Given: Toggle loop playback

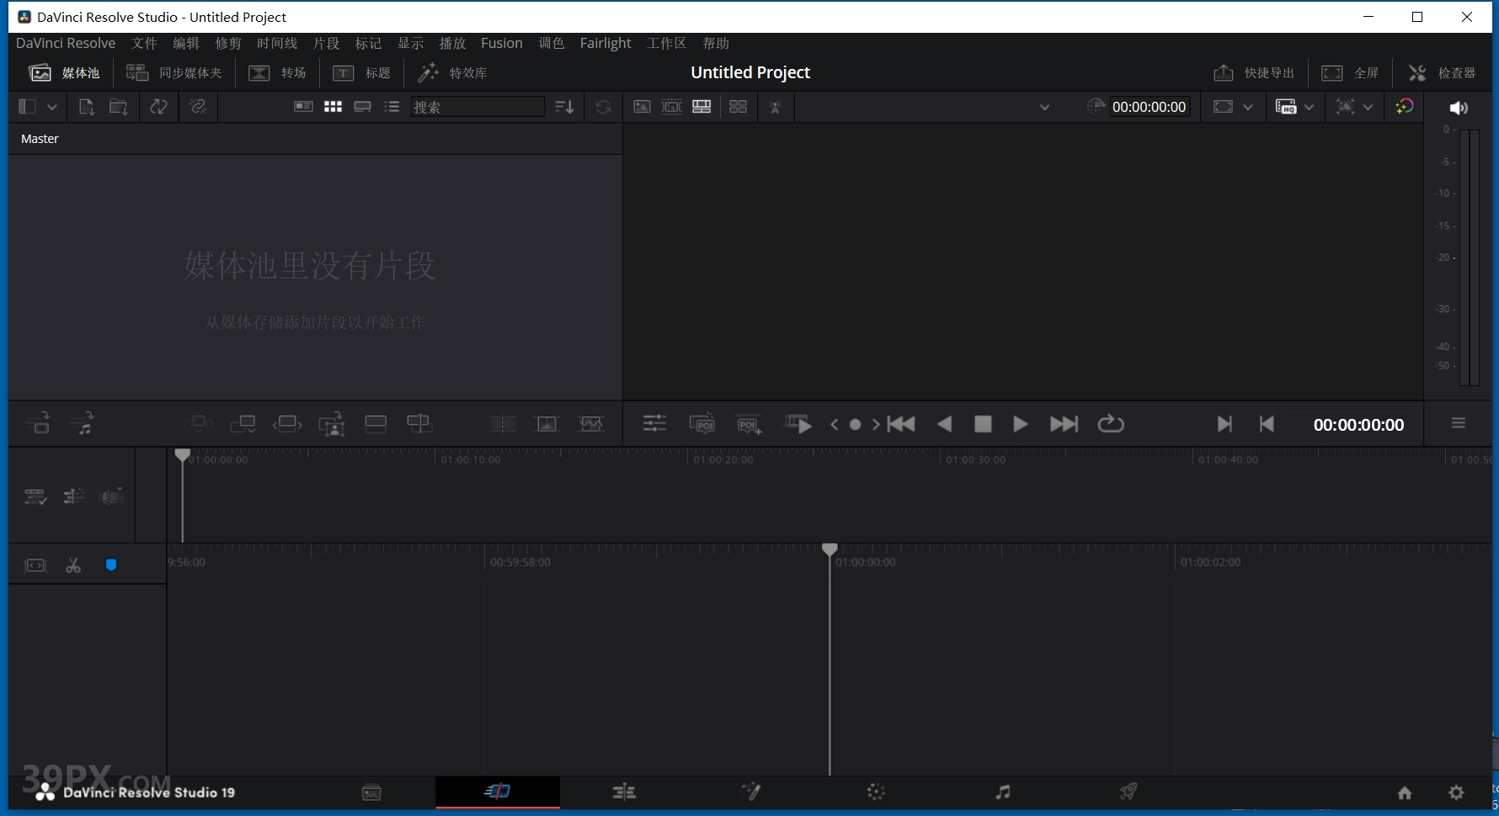Looking at the screenshot, I should click(1111, 424).
